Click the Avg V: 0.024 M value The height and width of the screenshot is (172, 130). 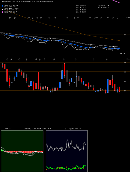(103, 6)
